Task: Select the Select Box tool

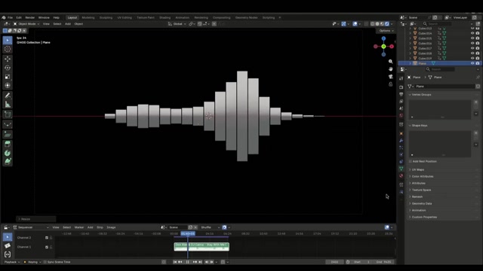Action: click(8, 40)
